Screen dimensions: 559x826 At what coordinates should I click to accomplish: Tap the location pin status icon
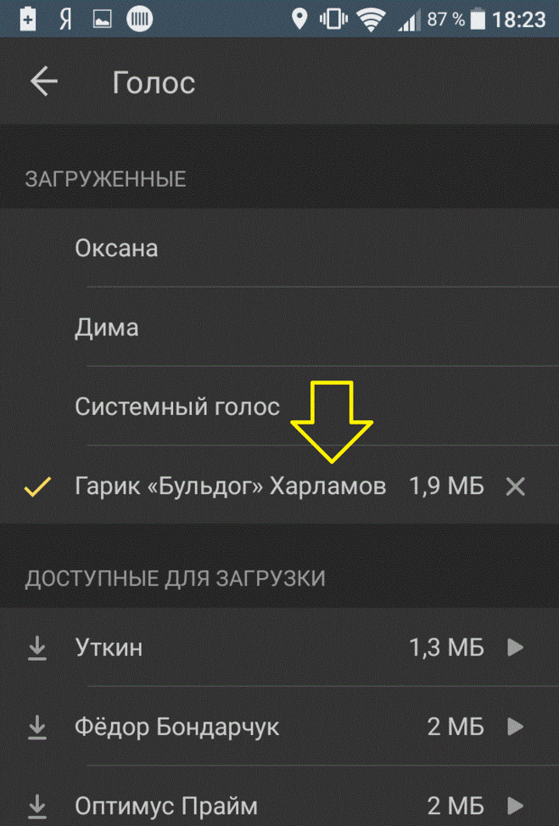299,19
